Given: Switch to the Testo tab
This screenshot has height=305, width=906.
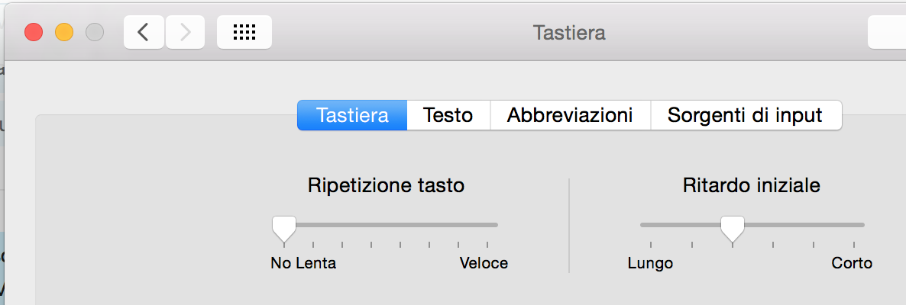Looking at the screenshot, I should coord(448,115).
